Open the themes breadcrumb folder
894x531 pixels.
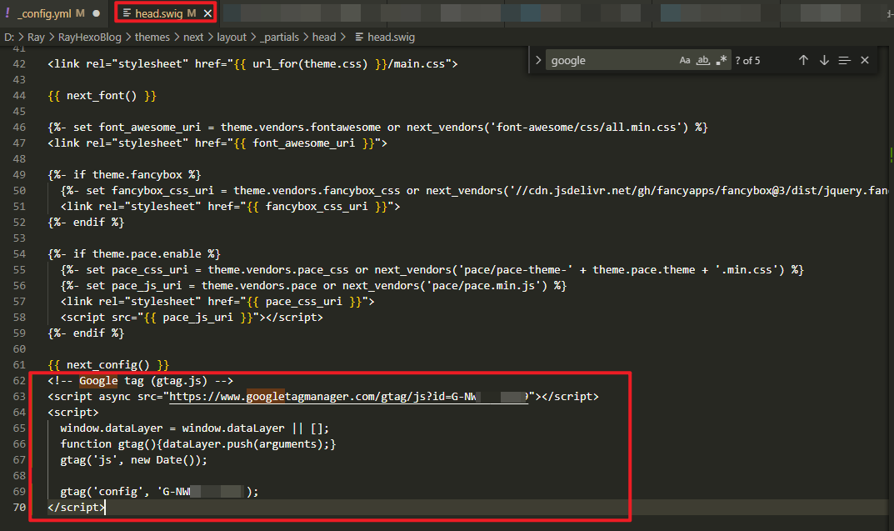point(152,37)
